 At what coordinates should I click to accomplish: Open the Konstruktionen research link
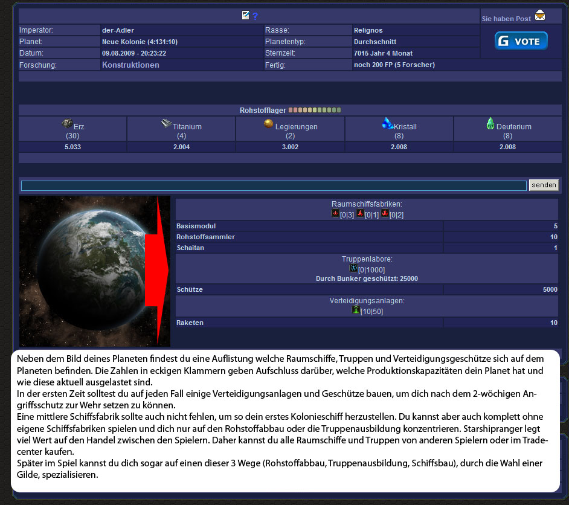(130, 65)
